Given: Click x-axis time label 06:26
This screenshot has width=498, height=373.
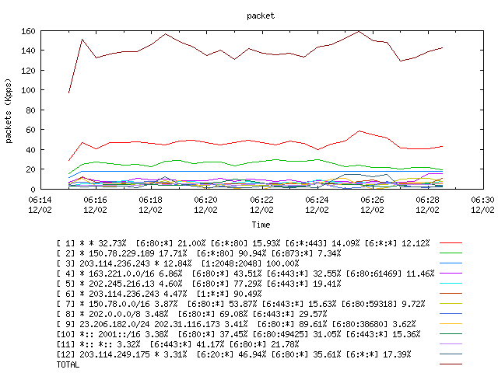Looking at the screenshot, I should [x=372, y=200].
